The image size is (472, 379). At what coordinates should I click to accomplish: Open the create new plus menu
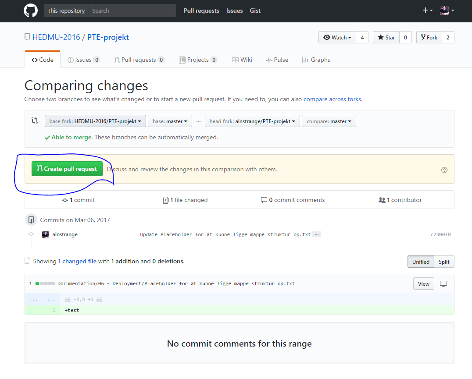[x=427, y=11]
